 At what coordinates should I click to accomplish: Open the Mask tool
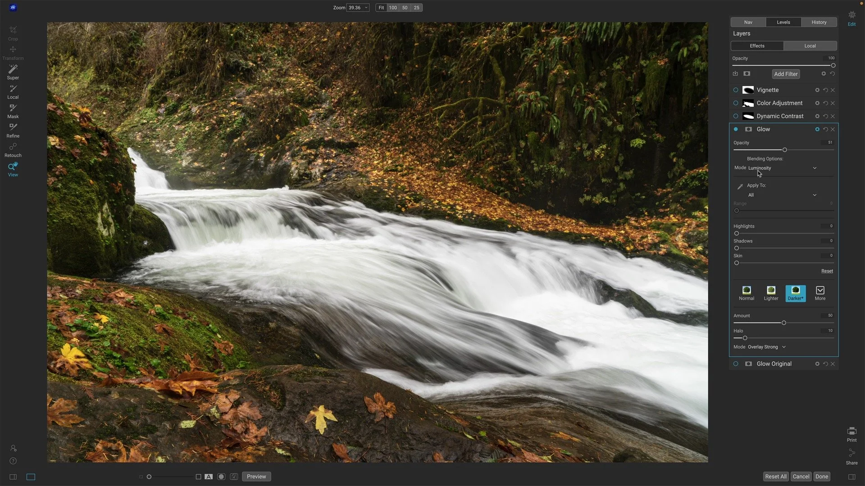(x=13, y=110)
